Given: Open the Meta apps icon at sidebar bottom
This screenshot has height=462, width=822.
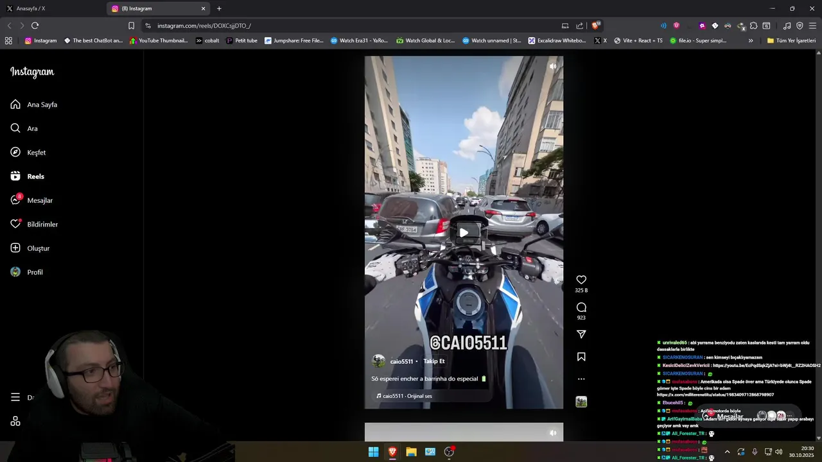Looking at the screenshot, I should pos(15,422).
